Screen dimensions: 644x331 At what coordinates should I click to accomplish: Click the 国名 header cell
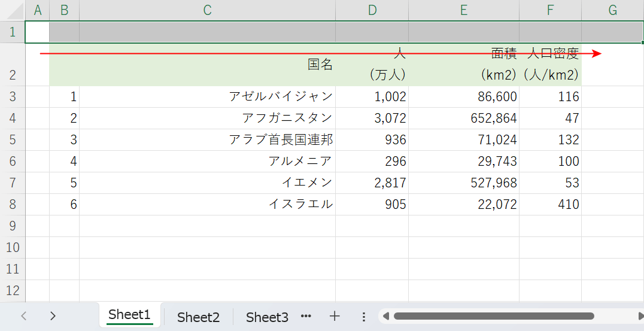pos(208,65)
